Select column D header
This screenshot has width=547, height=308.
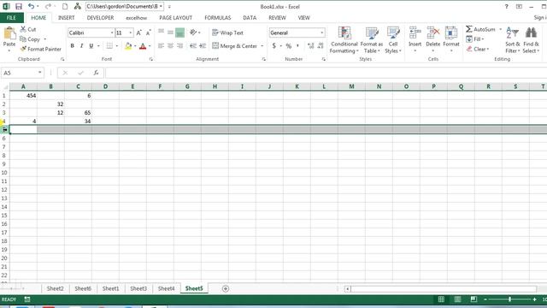pos(105,86)
